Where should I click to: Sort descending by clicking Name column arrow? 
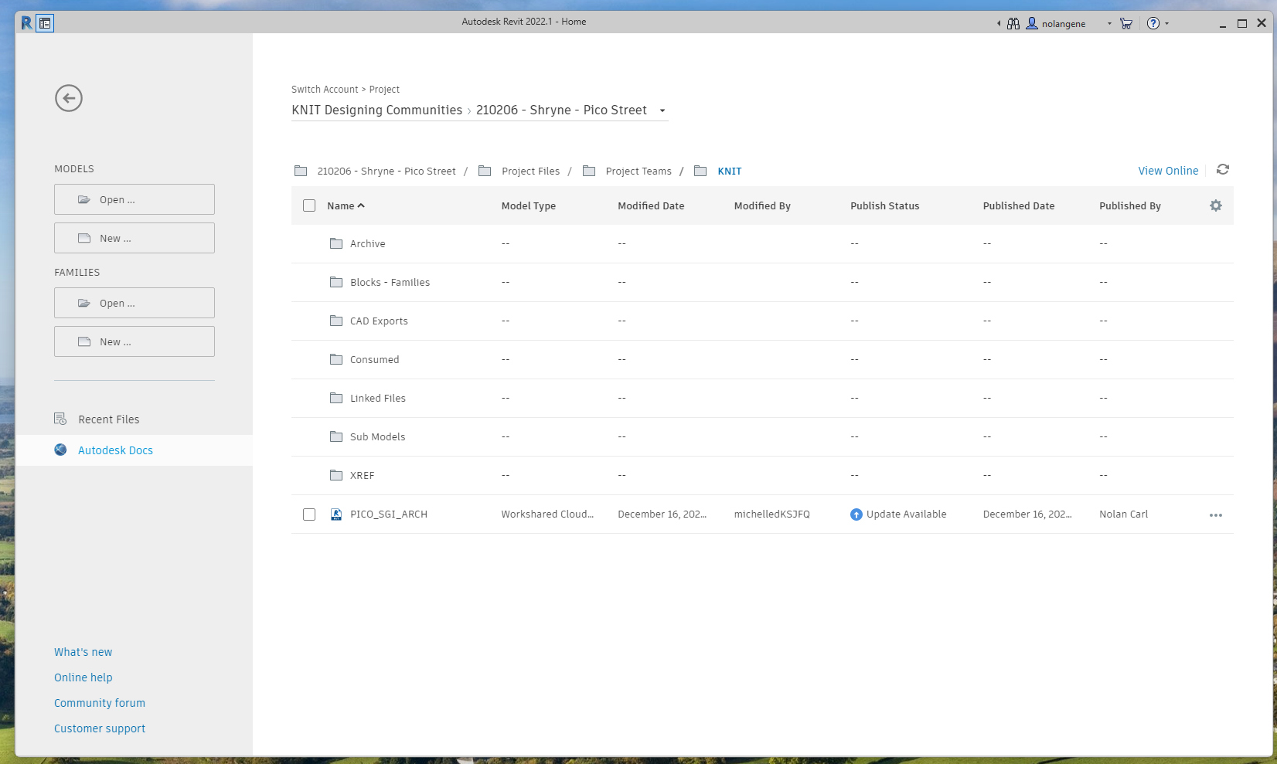pos(360,205)
